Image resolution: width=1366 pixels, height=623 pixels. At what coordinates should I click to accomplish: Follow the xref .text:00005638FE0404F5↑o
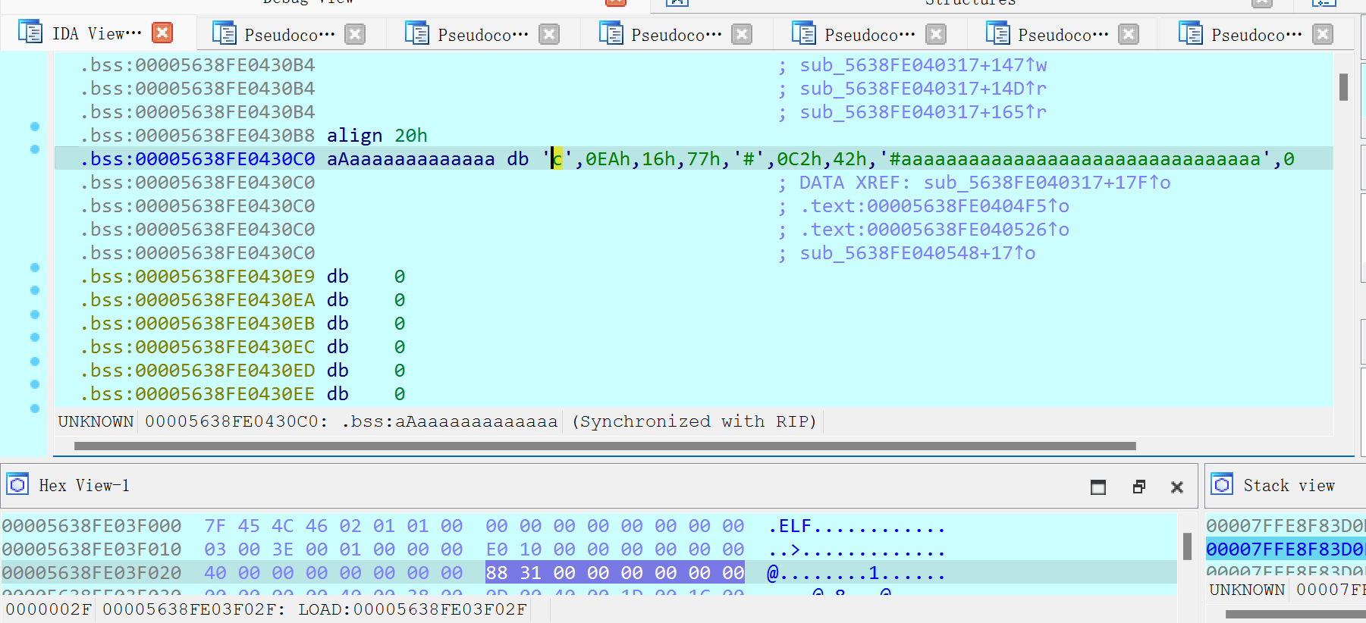934,206
